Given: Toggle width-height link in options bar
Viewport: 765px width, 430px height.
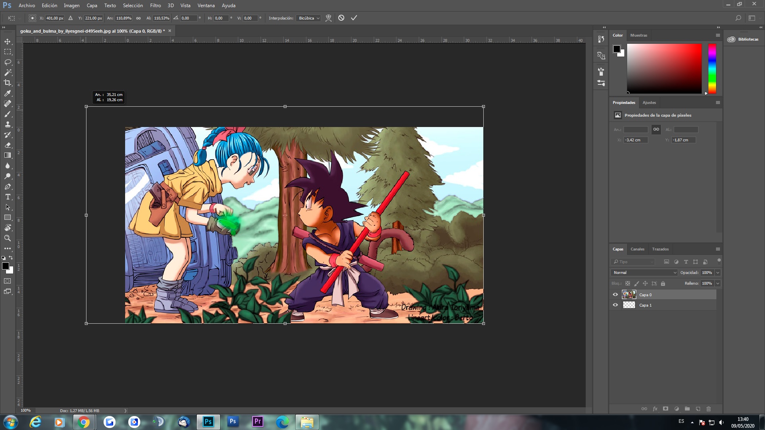Looking at the screenshot, I should (x=138, y=18).
